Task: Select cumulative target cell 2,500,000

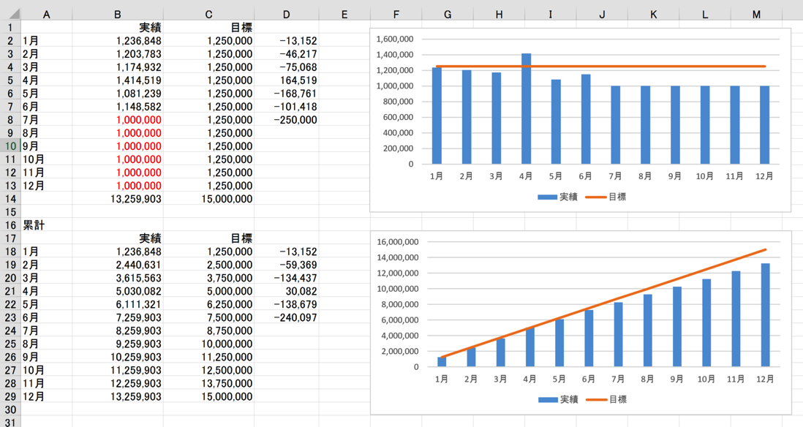Action: [x=208, y=265]
